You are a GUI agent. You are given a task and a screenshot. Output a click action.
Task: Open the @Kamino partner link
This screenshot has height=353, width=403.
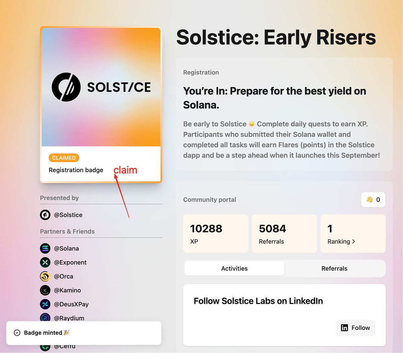click(x=68, y=290)
